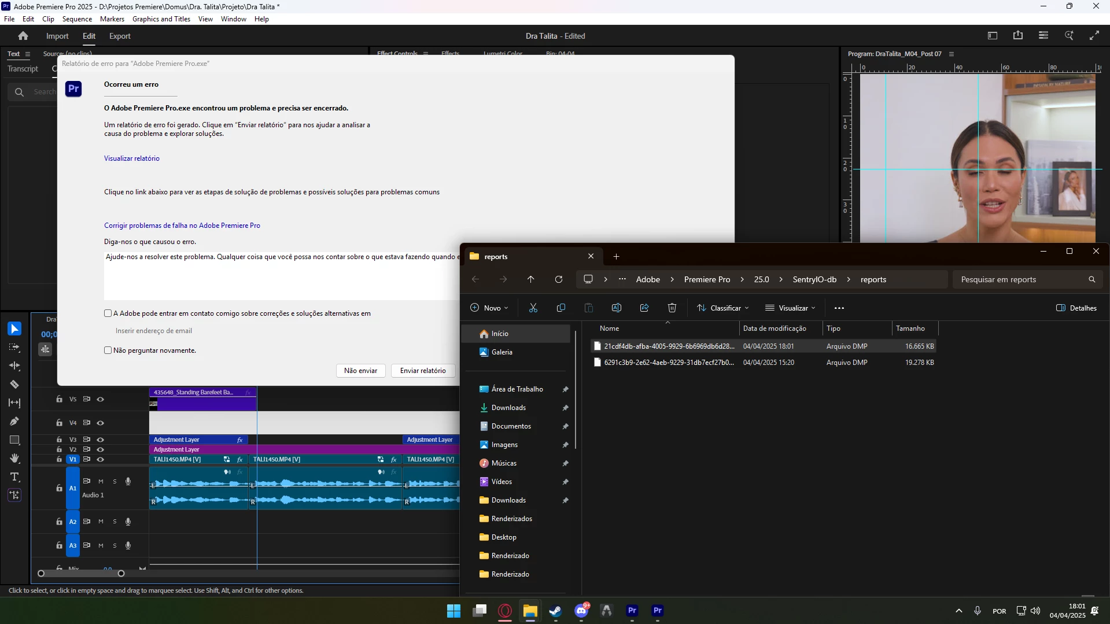Open 'Corrigir problemas de falha' link

(x=182, y=226)
